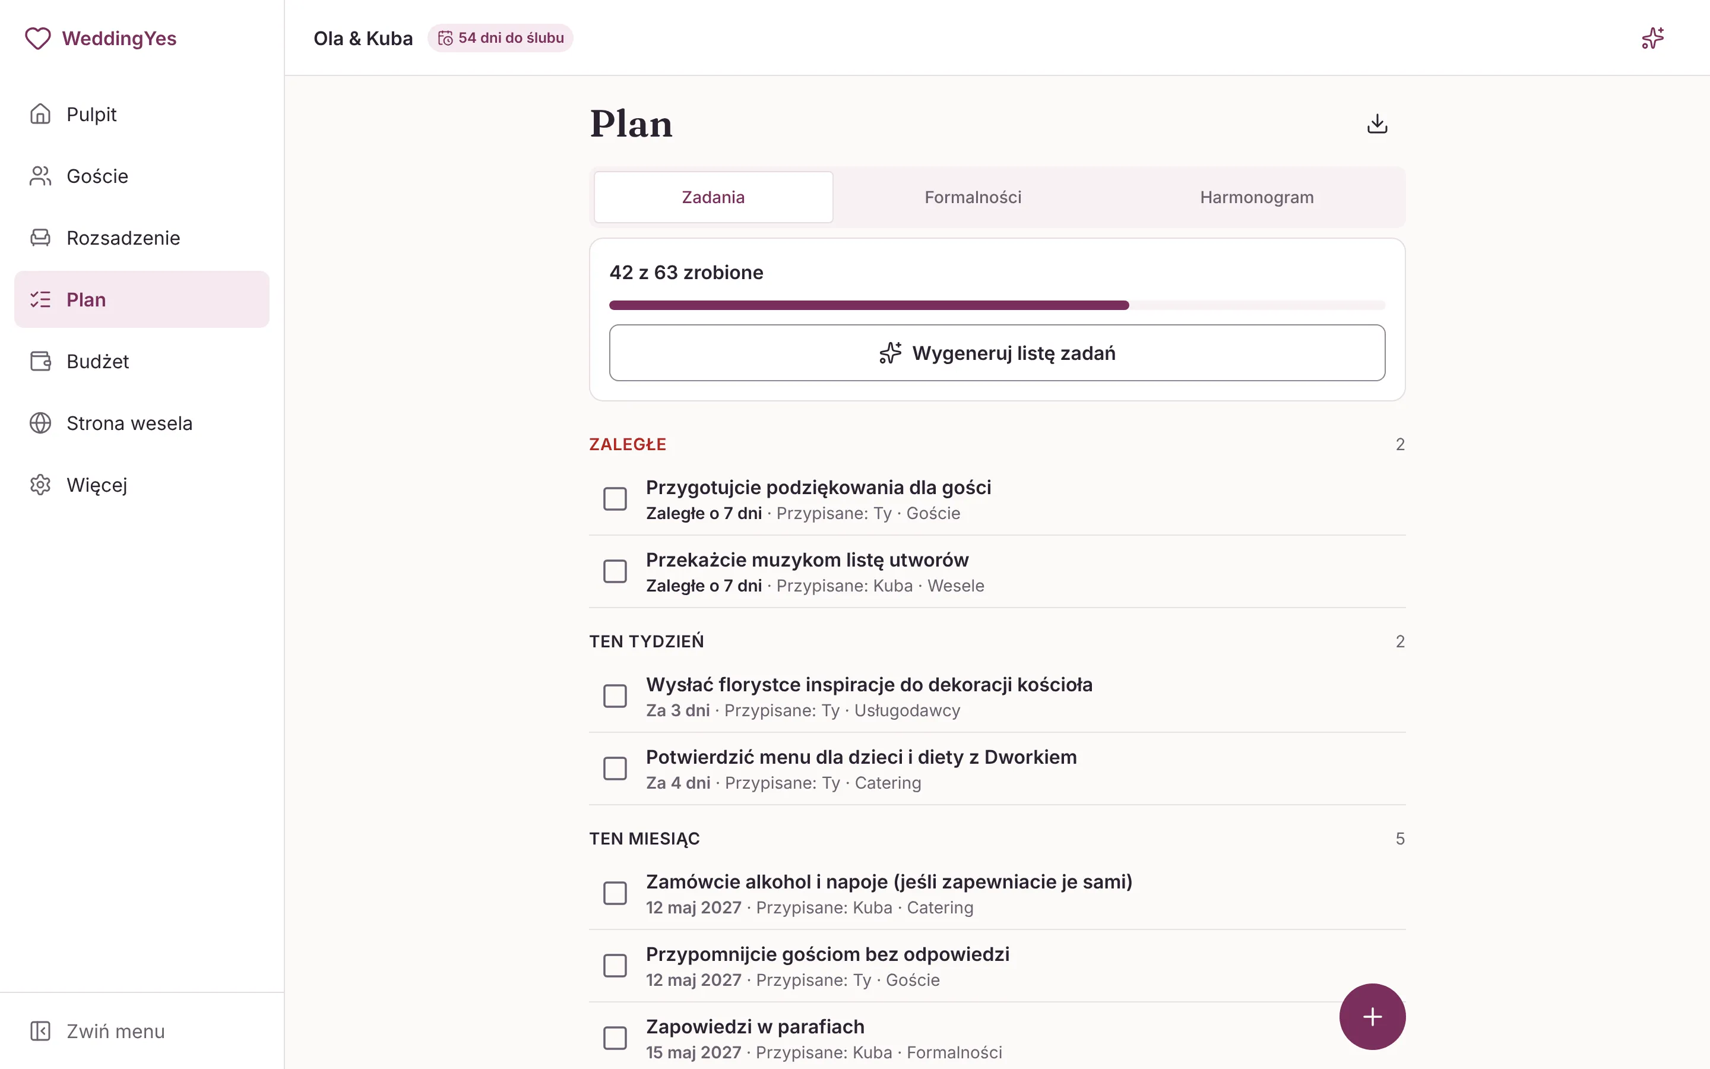
Task: Open the AI sparkle assistant icon in header
Action: click(x=1652, y=38)
